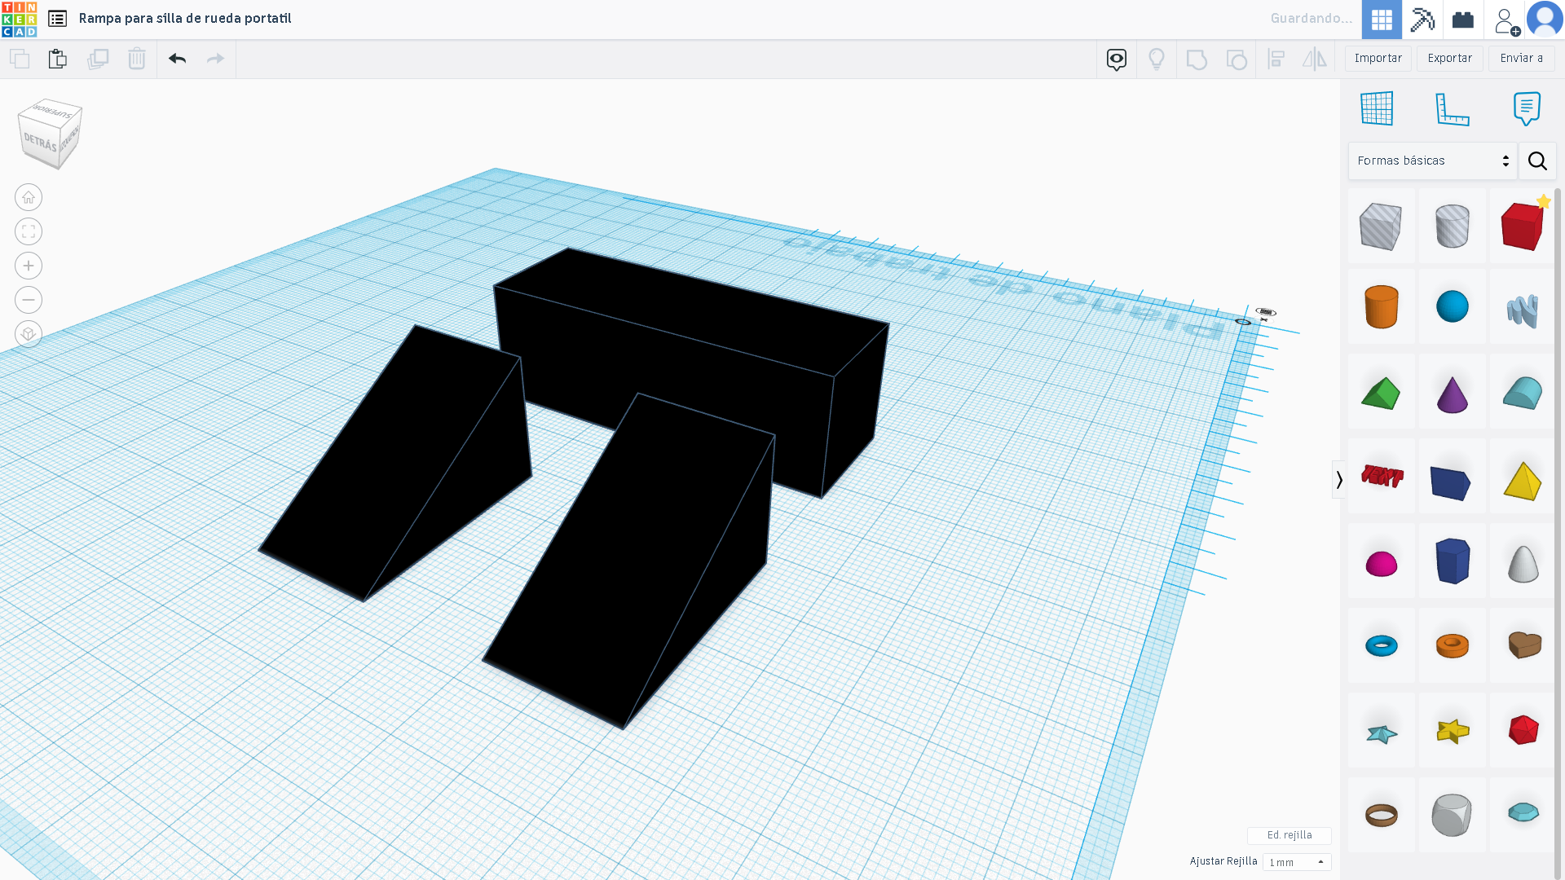Open the Bricks mode
Image resolution: width=1565 pixels, height=880 pixels.
[1463, 20]
